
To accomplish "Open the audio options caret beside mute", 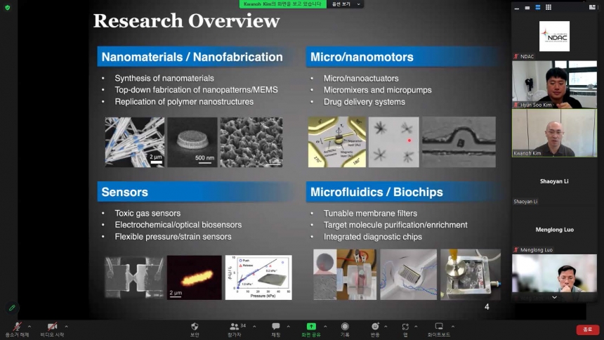I will tap(29, 327).
